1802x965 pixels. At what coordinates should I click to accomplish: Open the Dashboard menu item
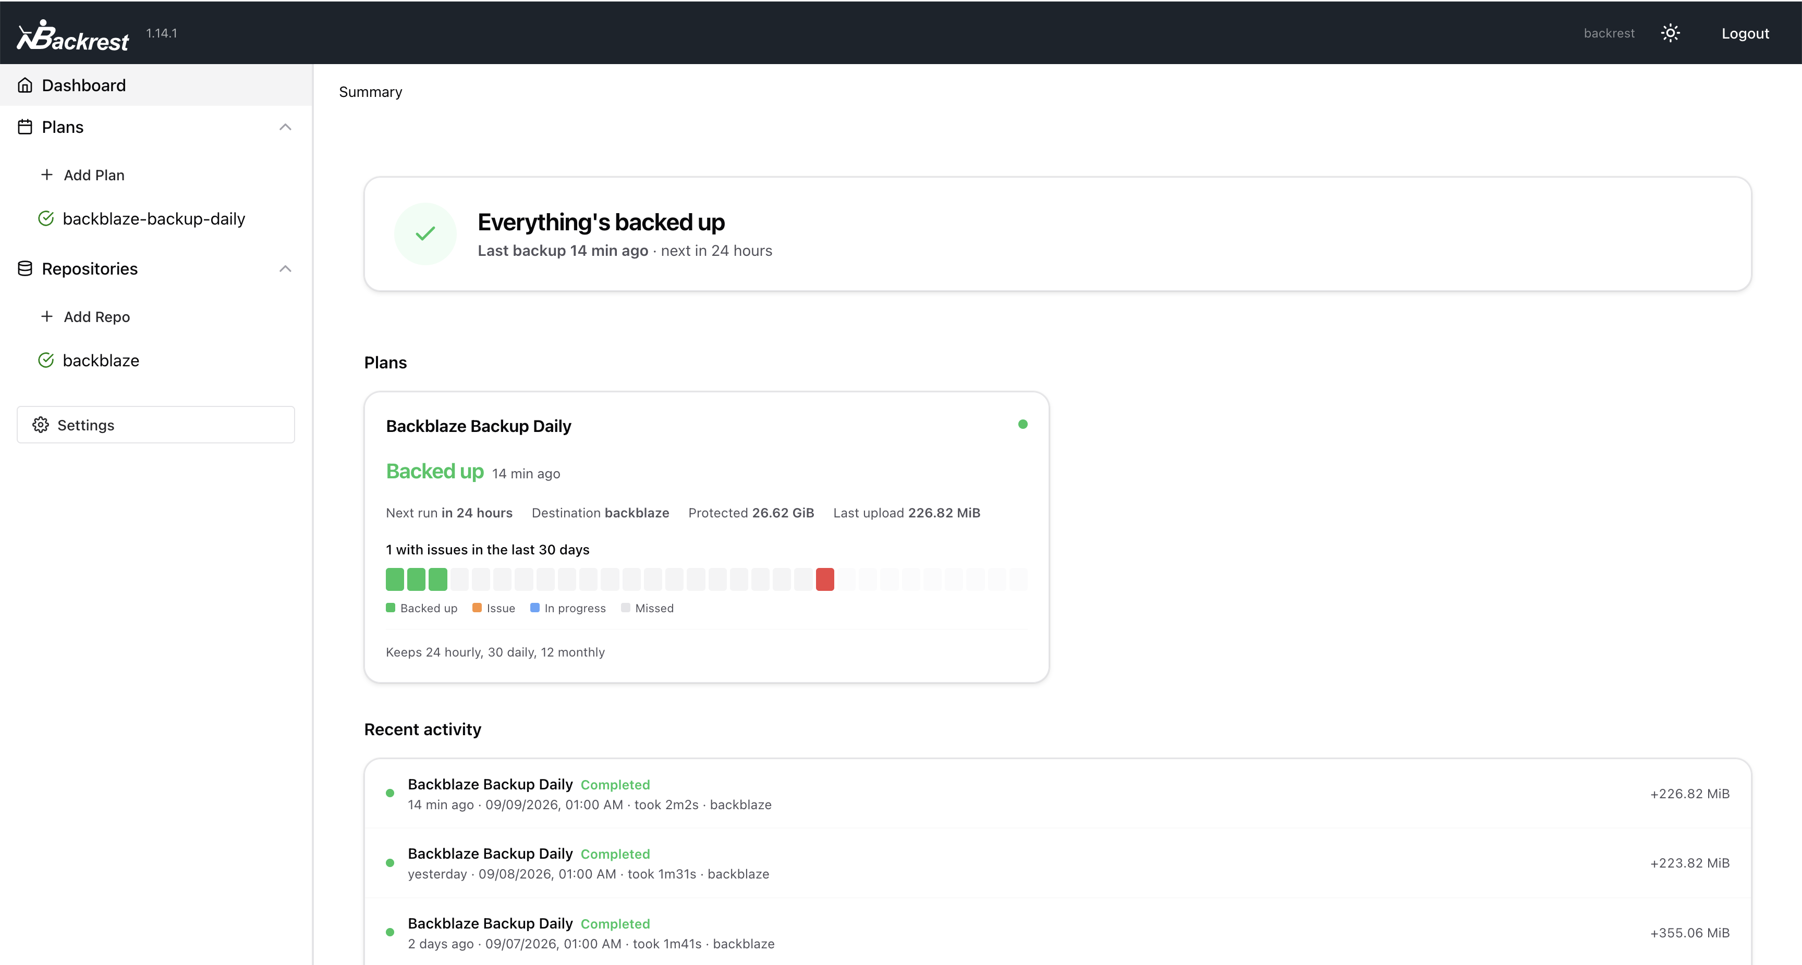tap(156, 85)
